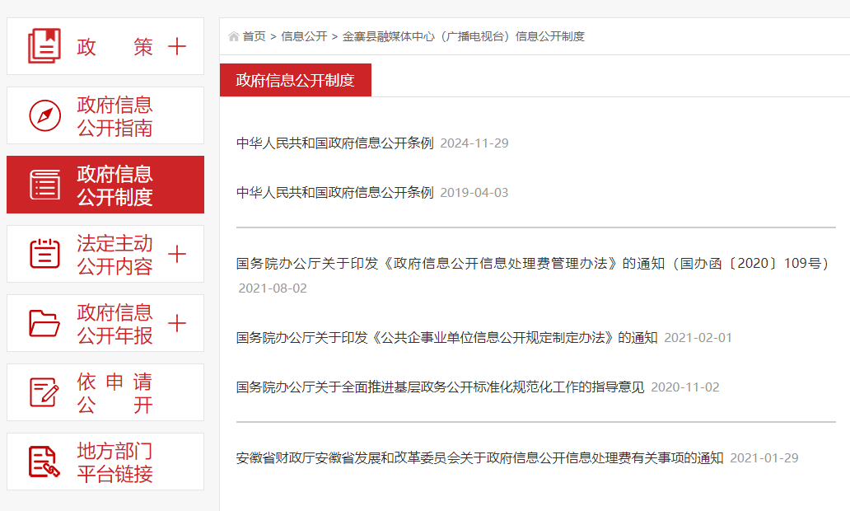Open 安徽省财政厅 信息处理费 notice link
Image resolution: width=850 pixels, height=511 pixels.
479,458
